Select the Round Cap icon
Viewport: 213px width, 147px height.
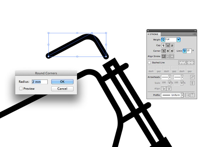coord(168,45)
